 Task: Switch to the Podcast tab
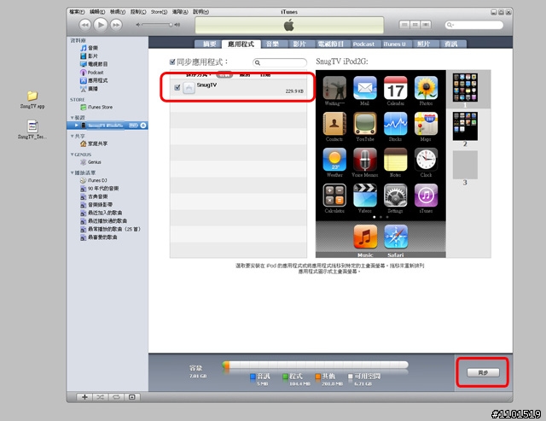click(363, 44)
